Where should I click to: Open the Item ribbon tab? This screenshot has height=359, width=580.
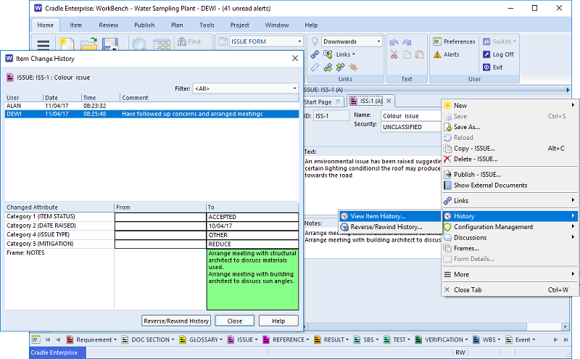(76, 25)
